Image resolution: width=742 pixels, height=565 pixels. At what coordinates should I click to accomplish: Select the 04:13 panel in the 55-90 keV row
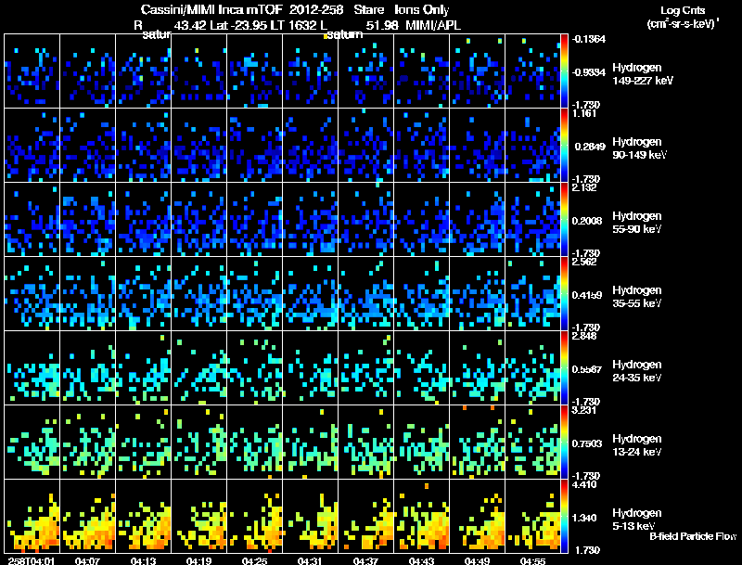[x=144, y=219]
